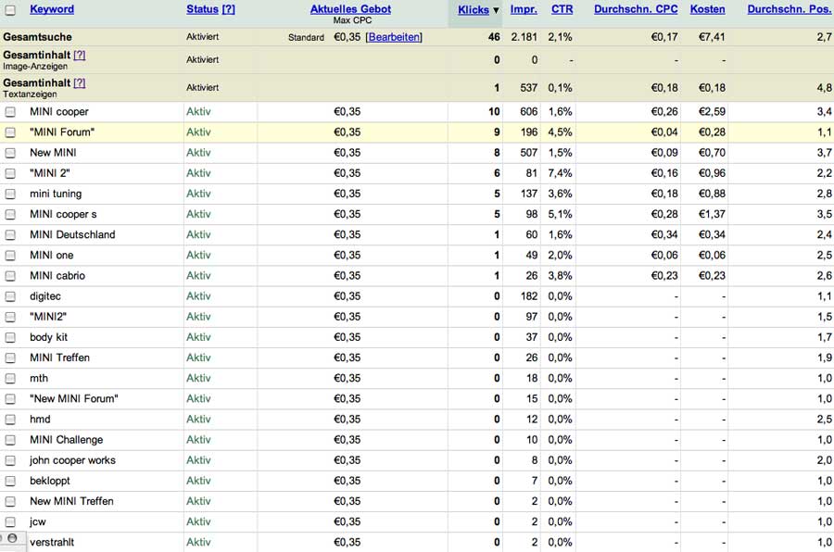The height and width of the screenshot is (552, 834).
Task: Open help [?] beside Gesamtinhalt Image-Anzeigen
Action: 80,55
